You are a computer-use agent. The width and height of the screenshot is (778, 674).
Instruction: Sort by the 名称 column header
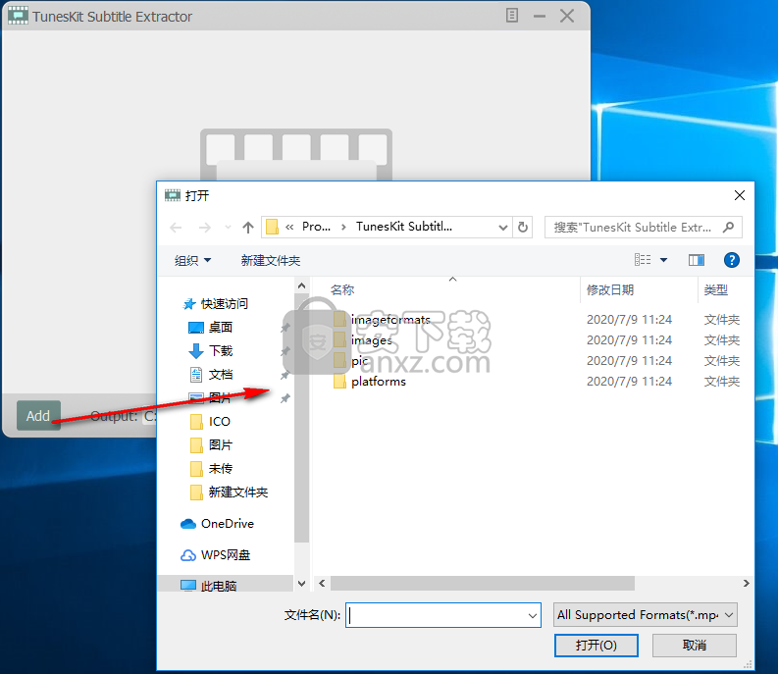click(342, 289)
